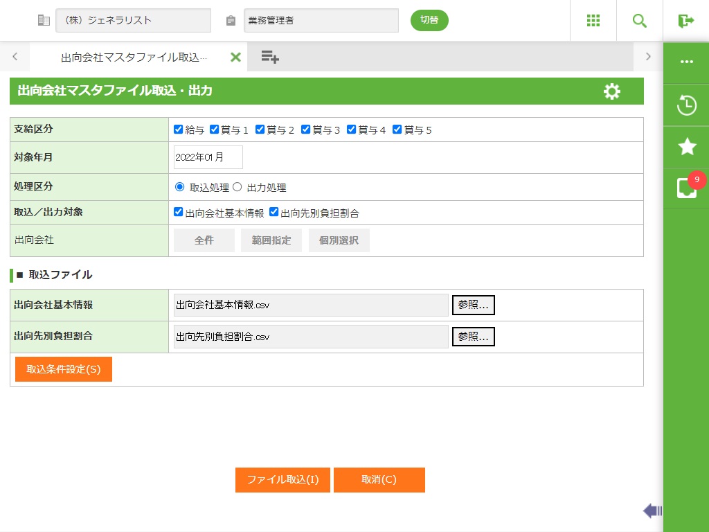
Task: Open favorites star icon in sidebar
Action: pos(686,146)
